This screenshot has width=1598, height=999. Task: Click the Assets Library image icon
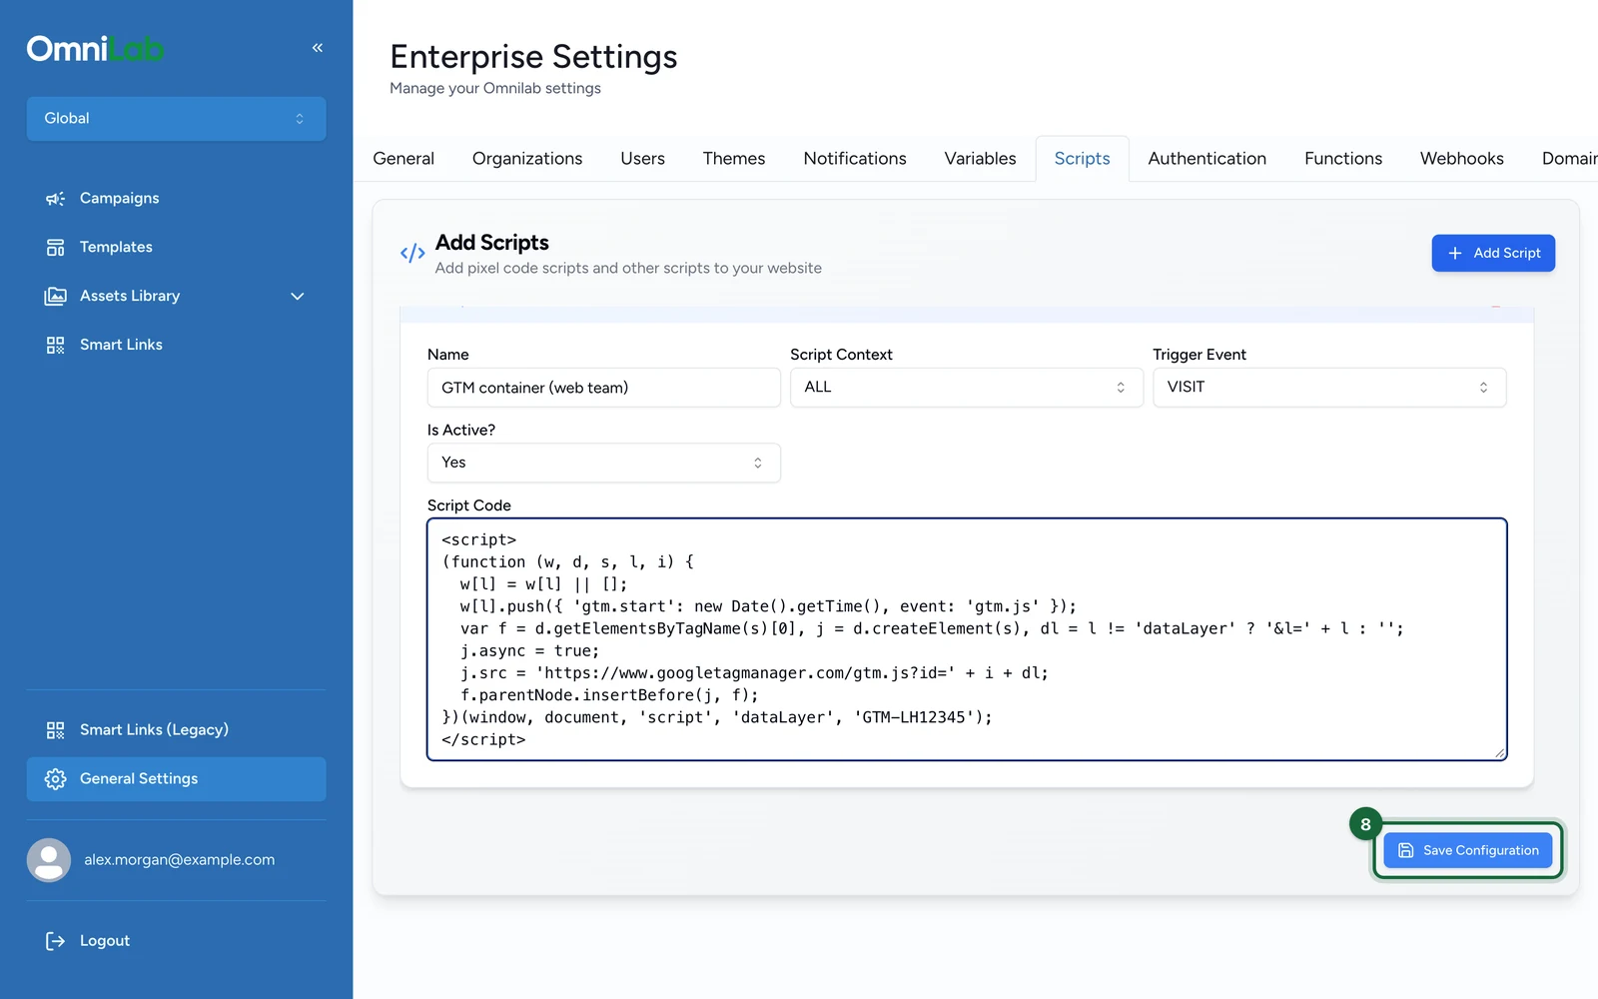point(55,296)
